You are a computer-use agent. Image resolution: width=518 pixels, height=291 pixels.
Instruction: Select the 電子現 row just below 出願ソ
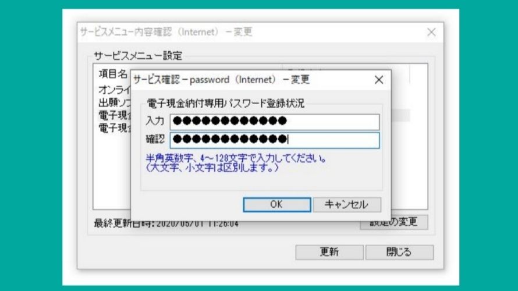114,115
